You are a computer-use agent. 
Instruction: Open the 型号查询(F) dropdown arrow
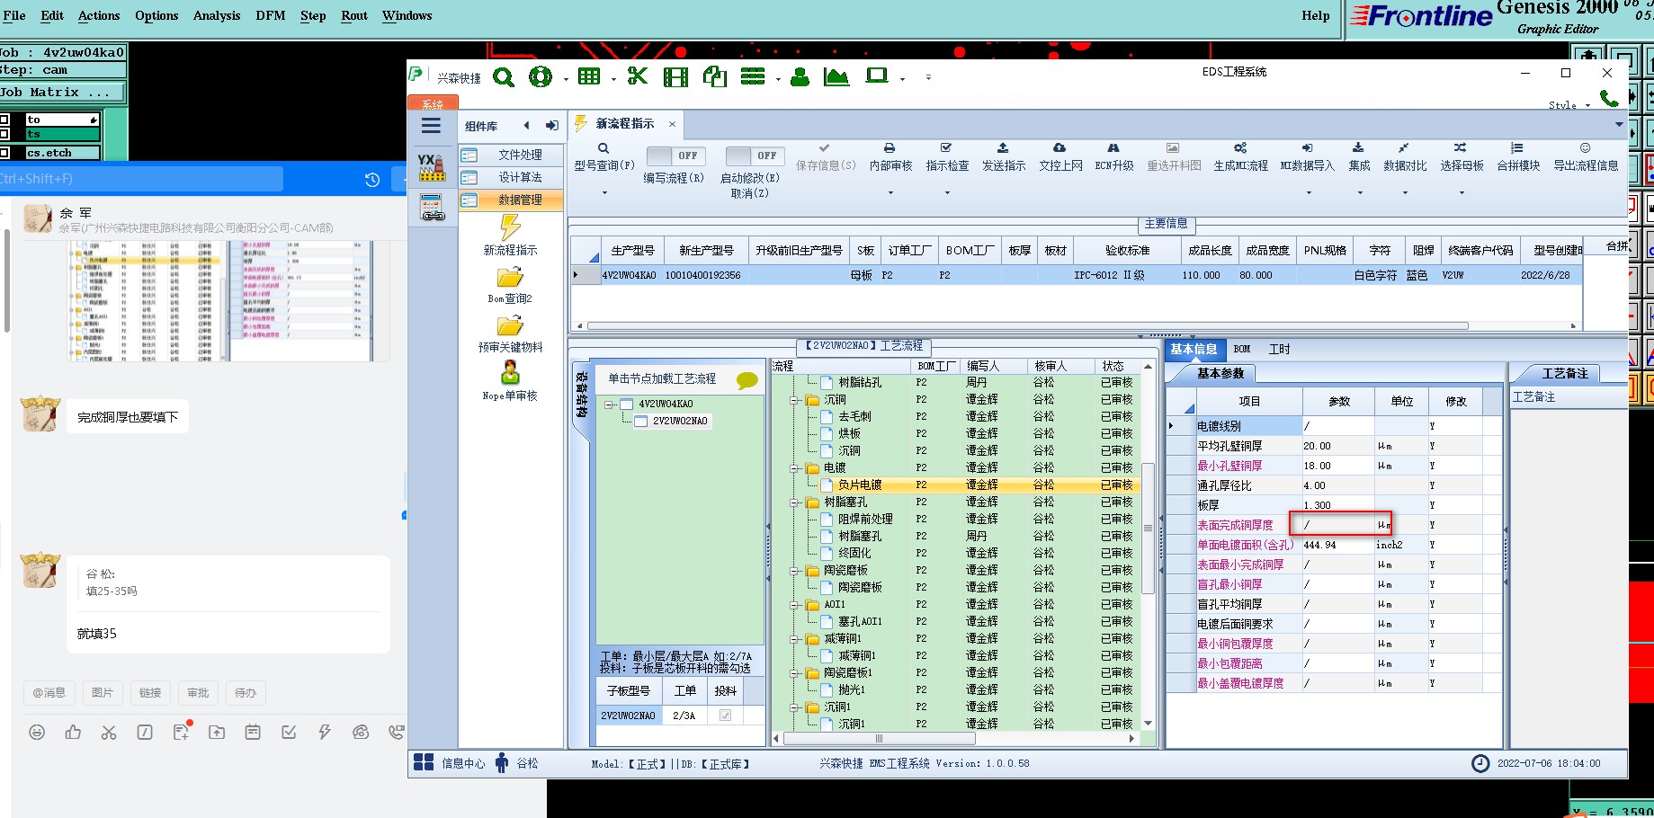[x=604, y=193]
